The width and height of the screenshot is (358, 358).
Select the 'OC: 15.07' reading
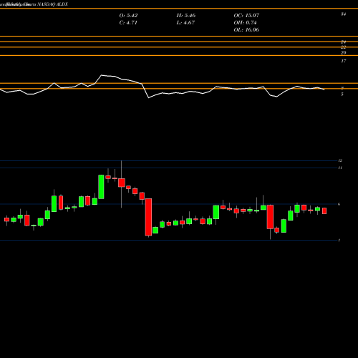tap(246, 15)
